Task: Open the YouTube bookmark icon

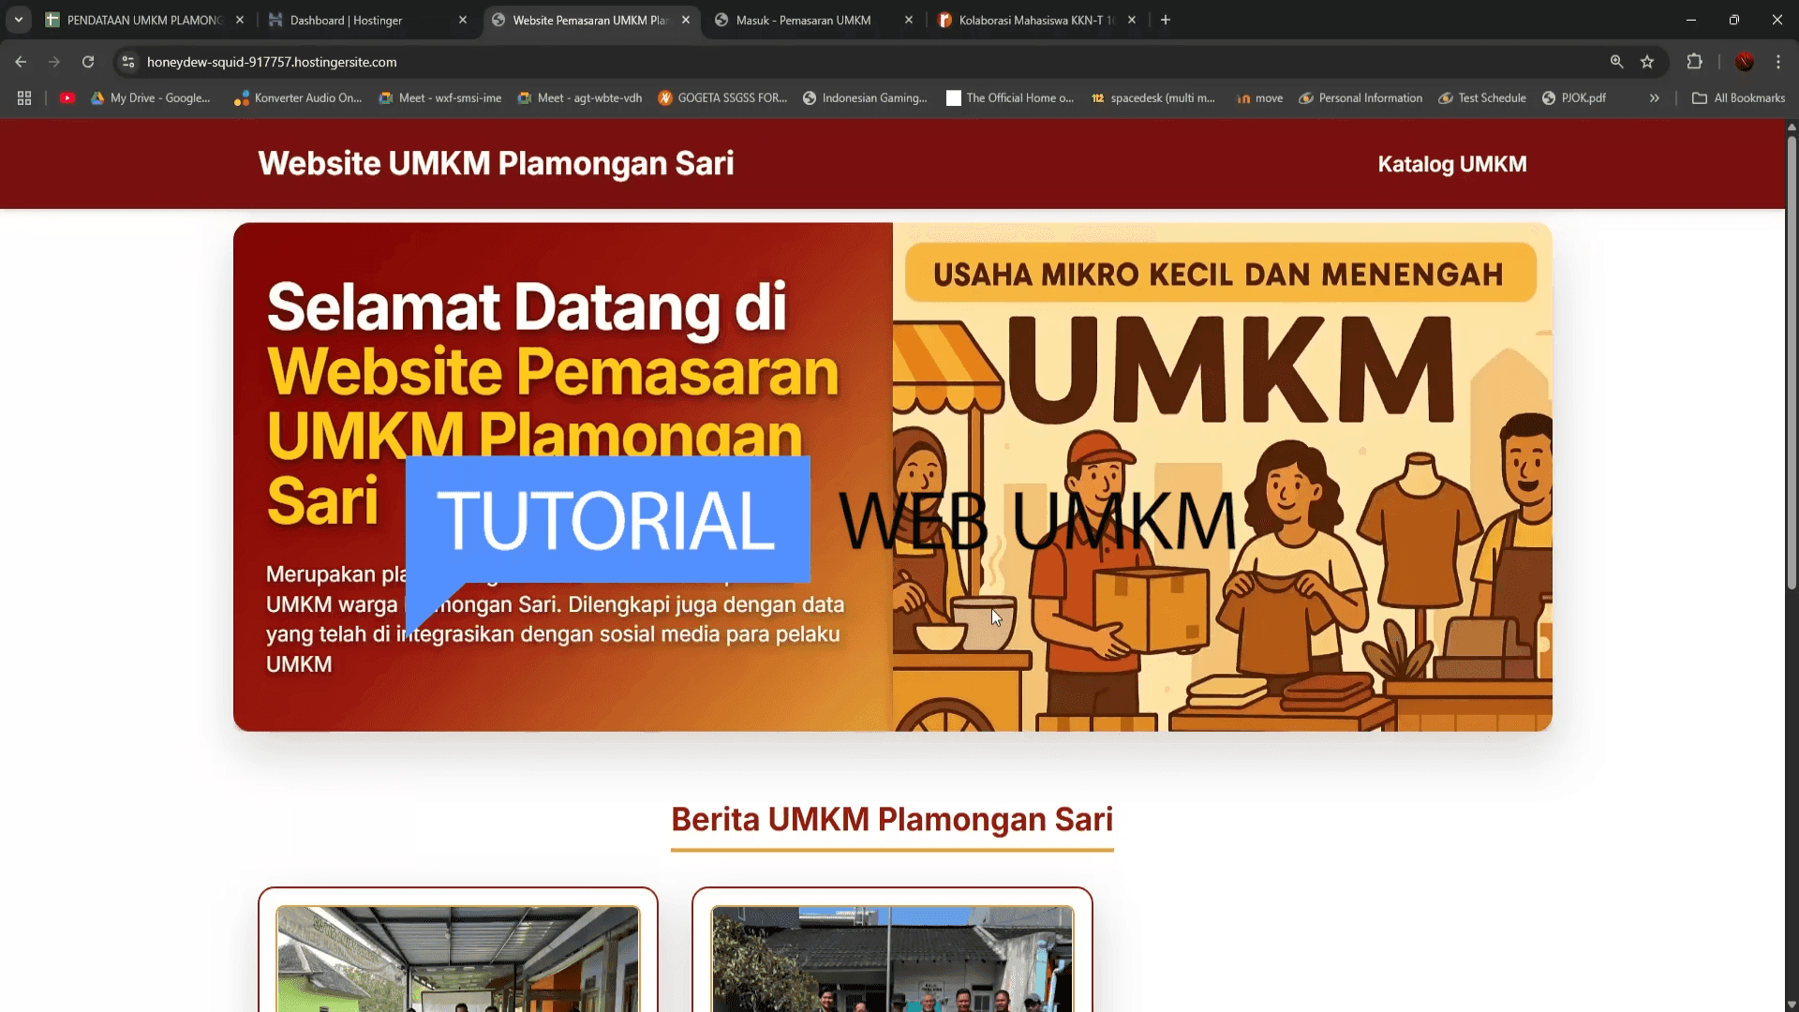Action: [67, 97]
